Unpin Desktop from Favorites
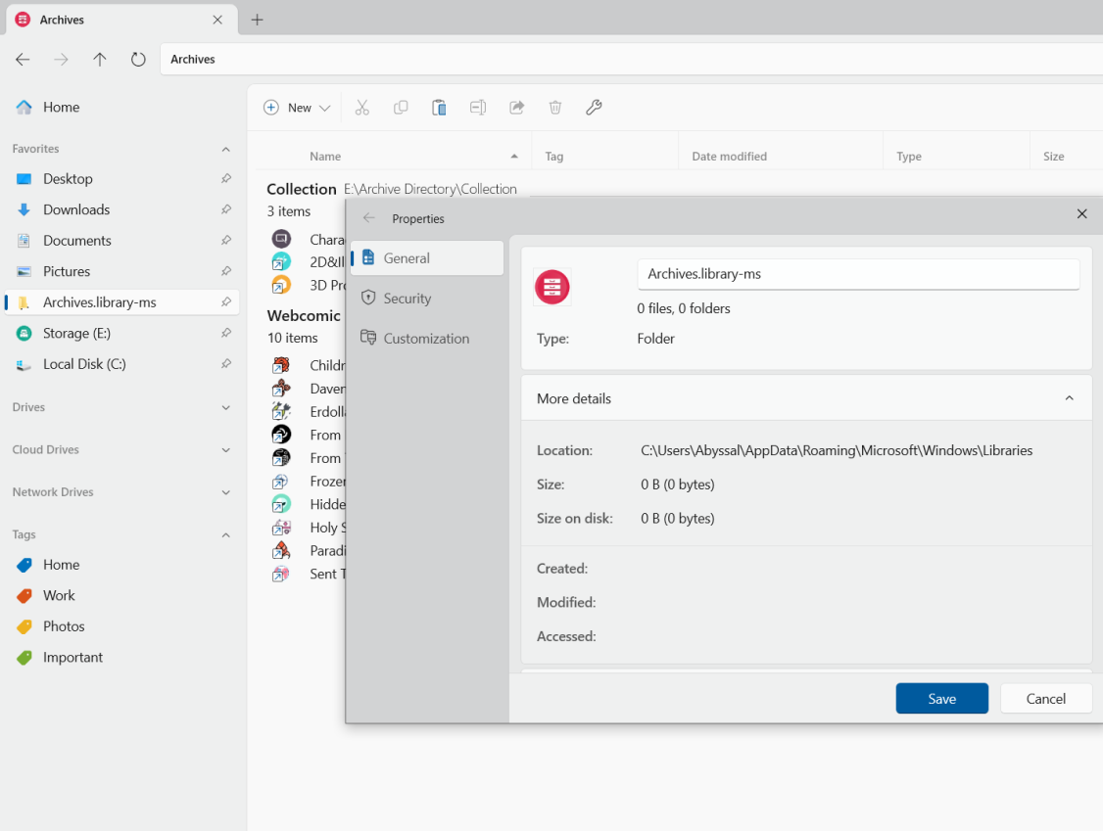 [226, 178]
